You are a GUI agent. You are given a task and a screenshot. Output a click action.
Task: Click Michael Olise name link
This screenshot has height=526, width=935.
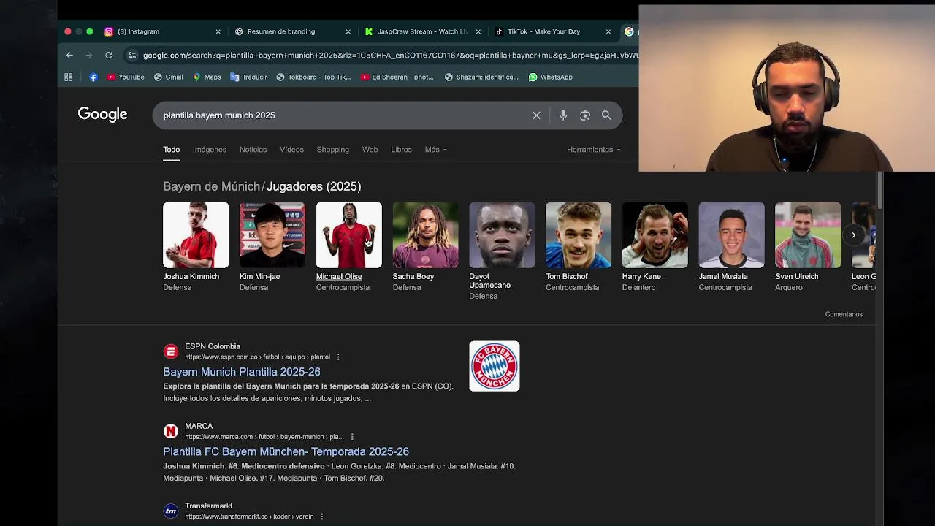339,276
